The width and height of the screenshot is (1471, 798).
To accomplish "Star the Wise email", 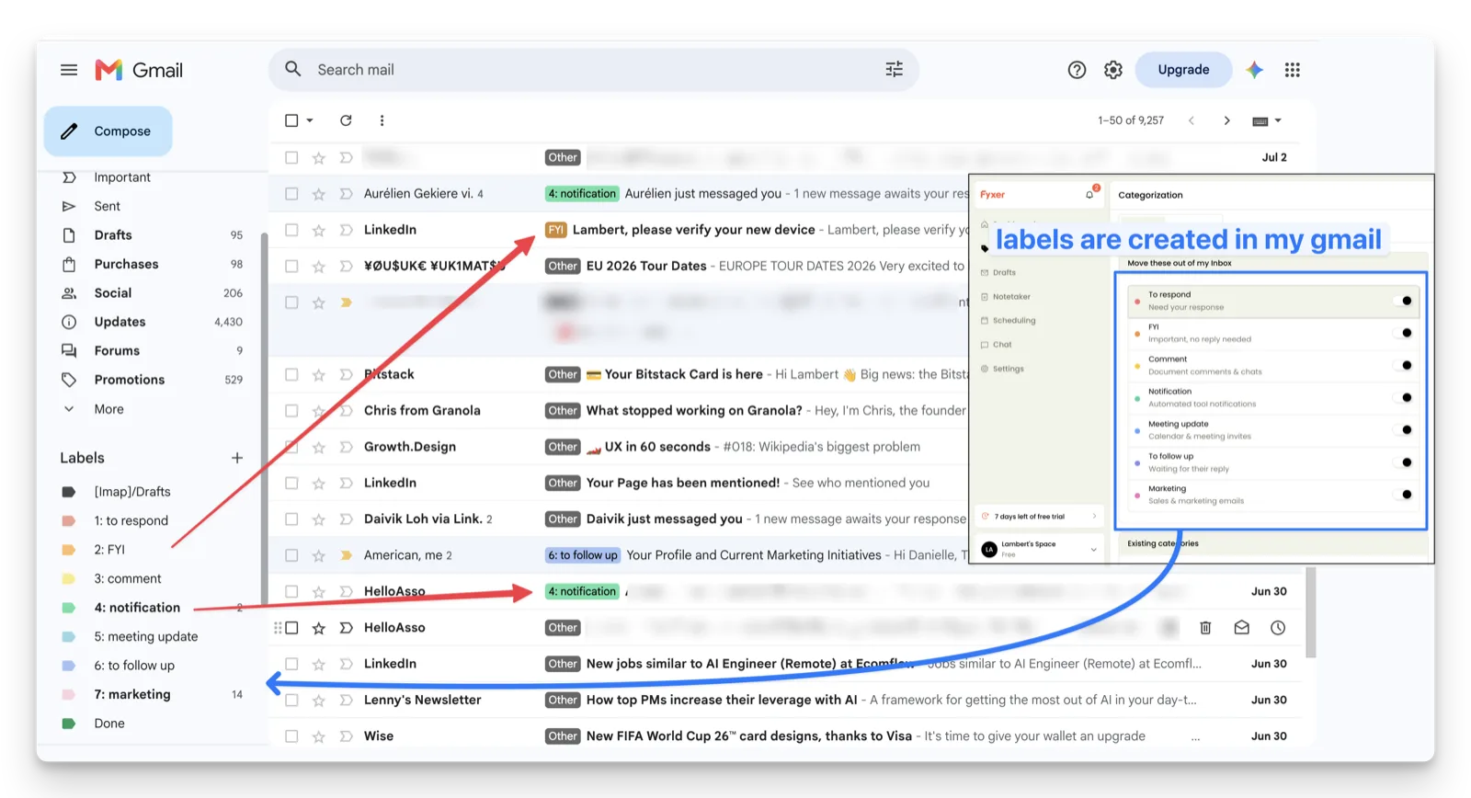I will pos(319,736).
